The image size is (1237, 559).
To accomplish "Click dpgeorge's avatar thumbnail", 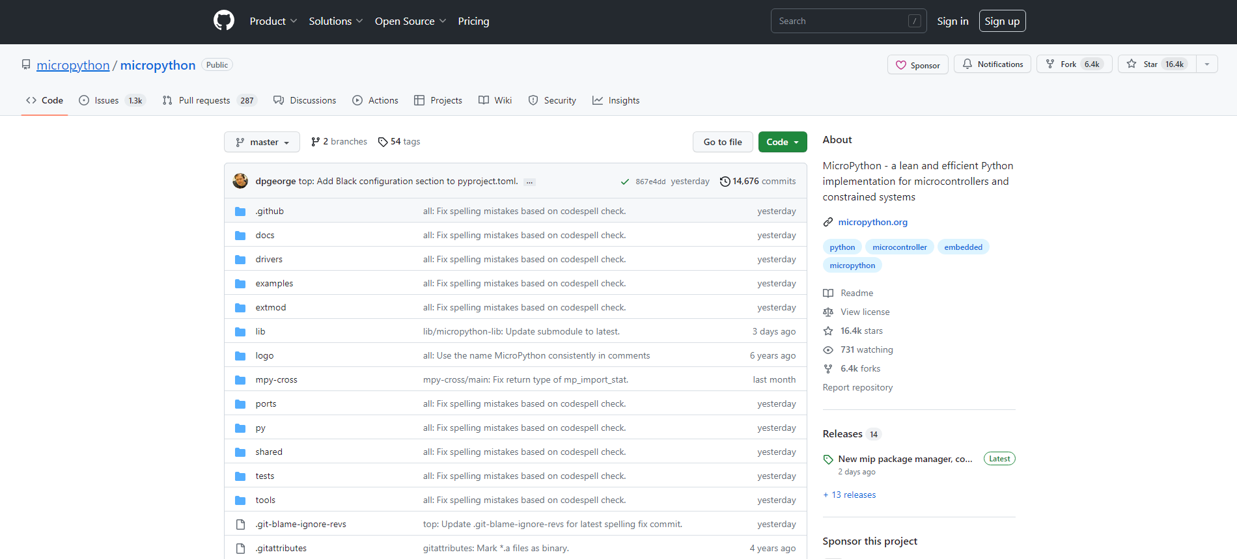I will pos(240,181).
